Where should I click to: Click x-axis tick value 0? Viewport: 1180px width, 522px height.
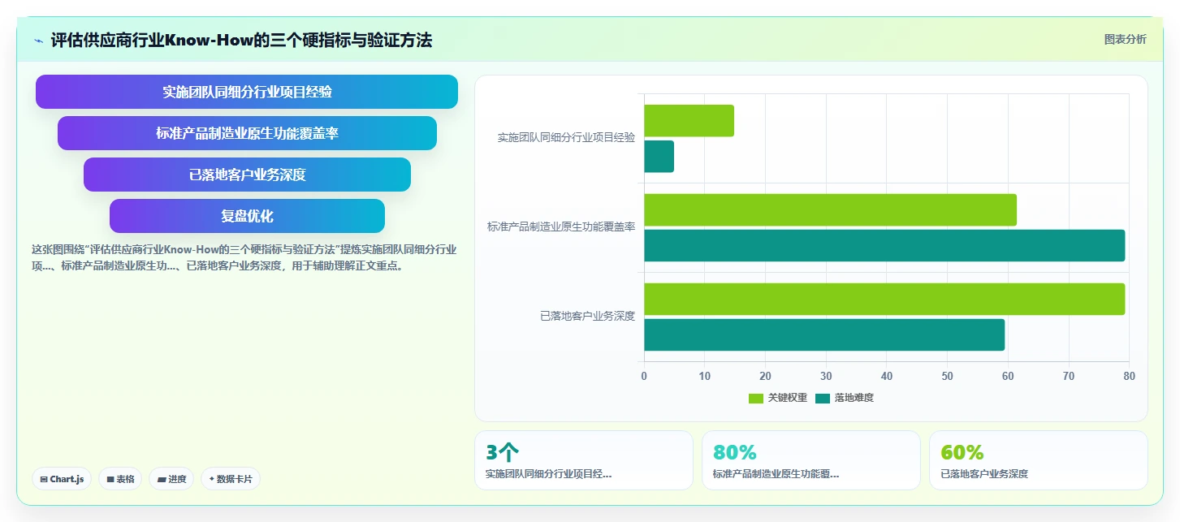click(644, 376)
